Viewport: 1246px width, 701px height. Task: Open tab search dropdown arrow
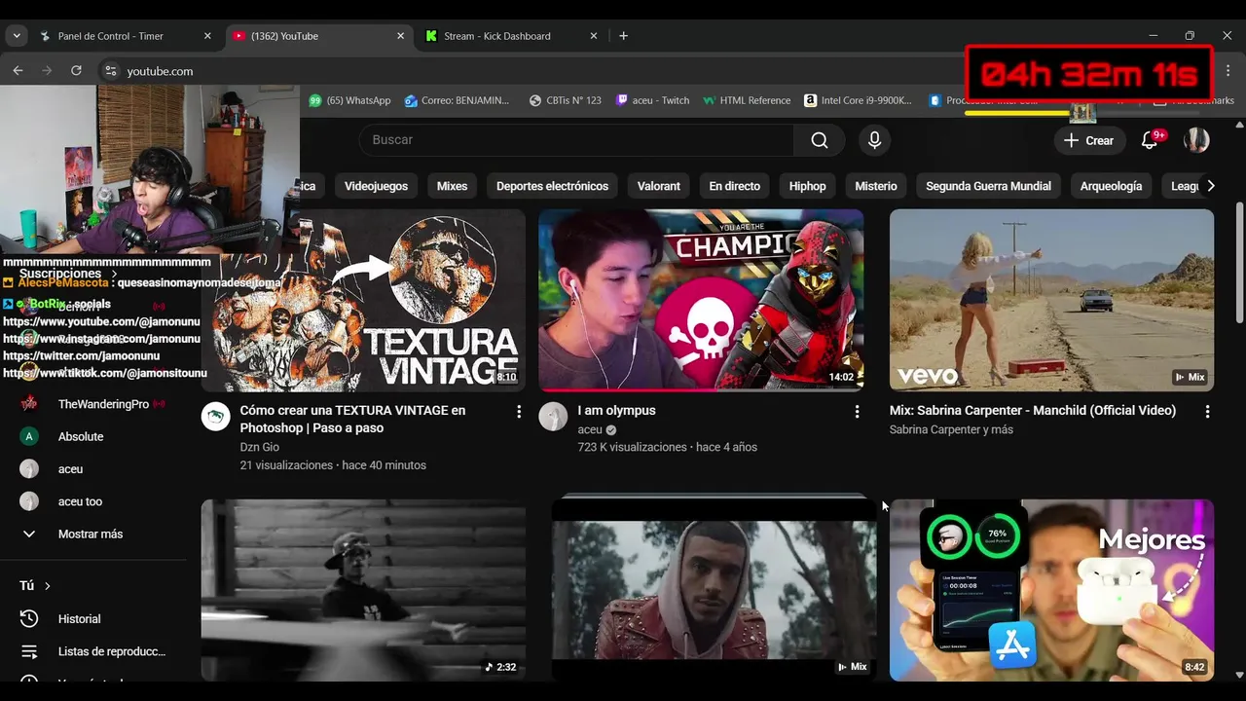click(x=17, y=36)
